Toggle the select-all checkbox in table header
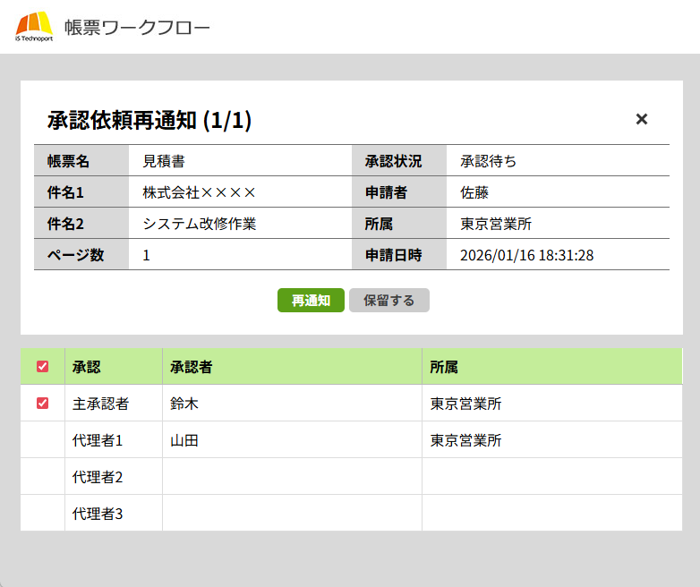The image size is (700, 587). pyautogui.click(x=42, y=367)
